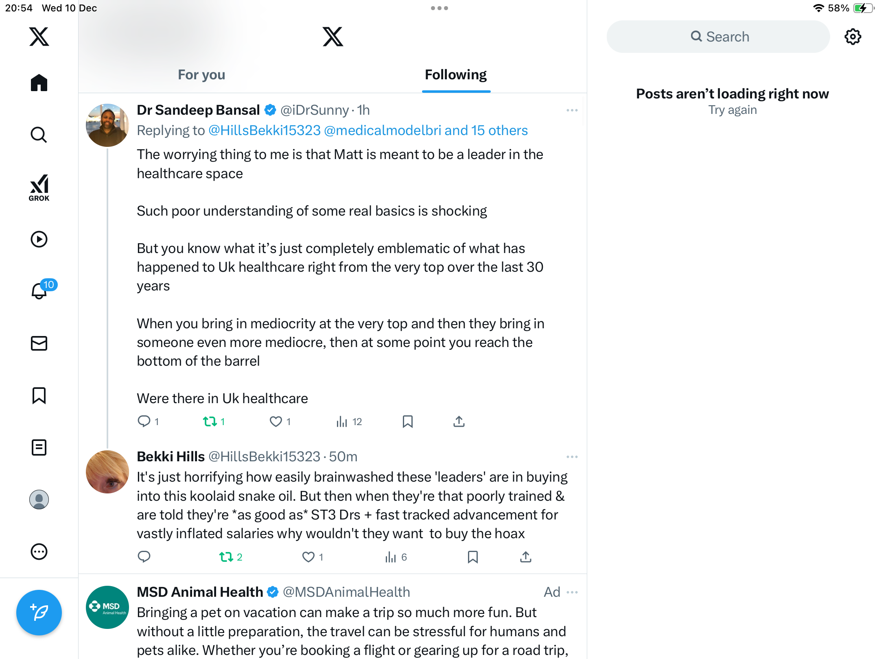879x659 pixels.
Task: Open Grok from the sidebar
Action: pyautogui.click(x=39, y=188)
